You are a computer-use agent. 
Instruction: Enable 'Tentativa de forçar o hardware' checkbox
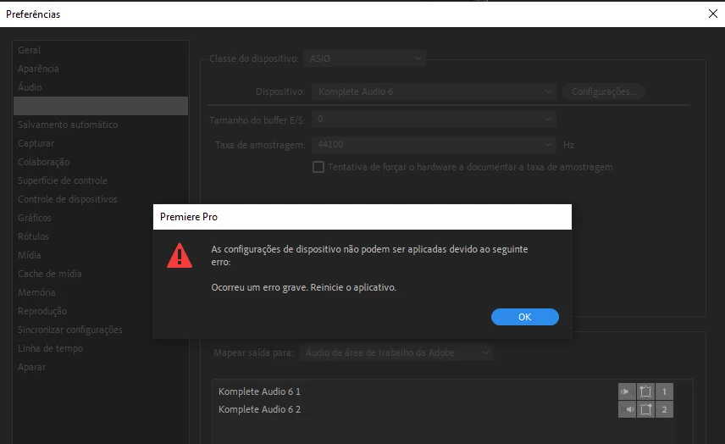[318, 167]
